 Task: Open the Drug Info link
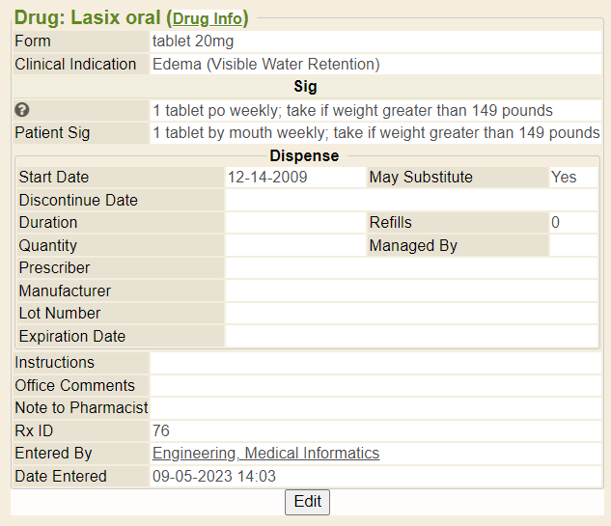tap(208, 18)
